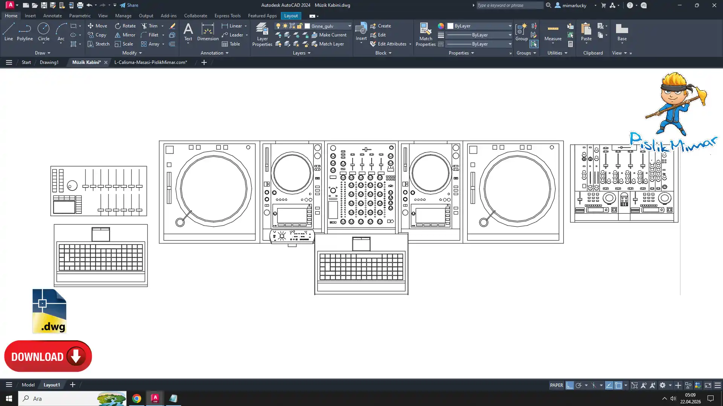Switch to the Model layout tab
Viewport: 723px width, 406px height.
pos(28,385)
